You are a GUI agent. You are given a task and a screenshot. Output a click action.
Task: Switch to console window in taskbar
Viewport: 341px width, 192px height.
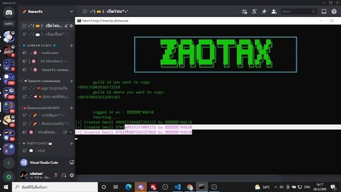[202, 187]
